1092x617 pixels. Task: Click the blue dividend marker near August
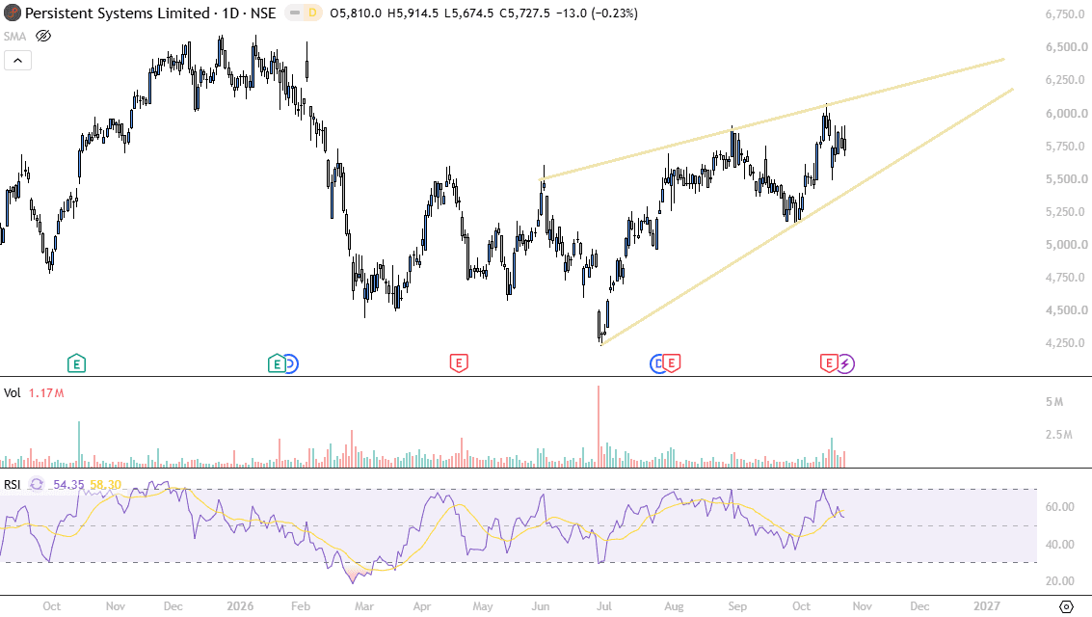tap(656, 362)
